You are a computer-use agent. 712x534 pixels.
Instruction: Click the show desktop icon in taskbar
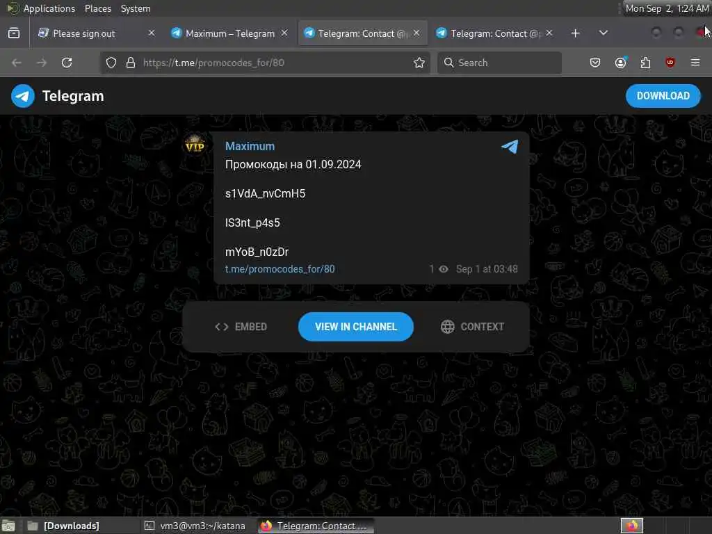pos(8,526)
